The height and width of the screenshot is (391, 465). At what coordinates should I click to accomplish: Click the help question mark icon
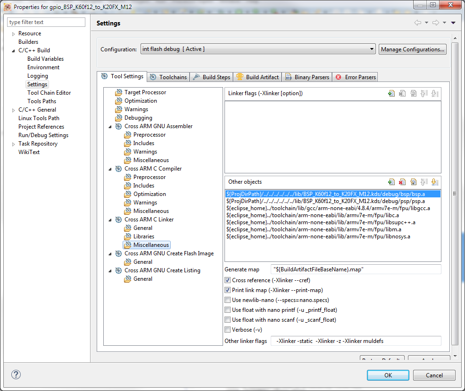(16, 375)
